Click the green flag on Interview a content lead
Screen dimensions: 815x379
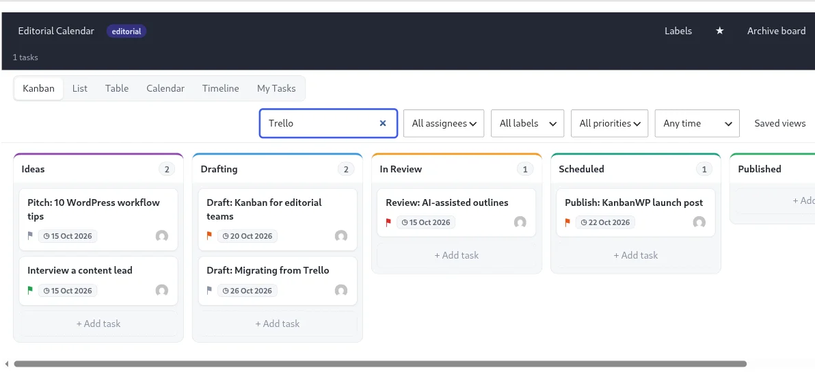point(30,290)
